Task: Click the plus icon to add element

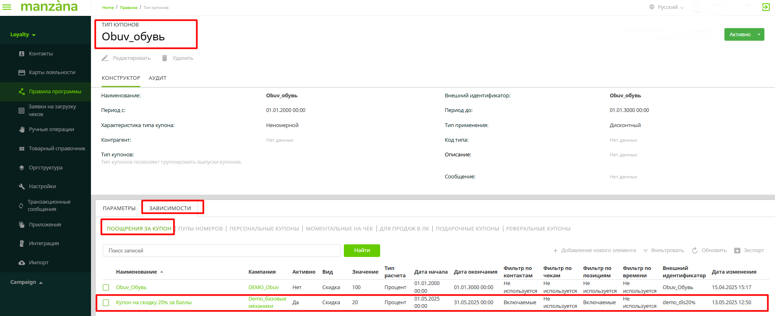Action: coord(555,250)
